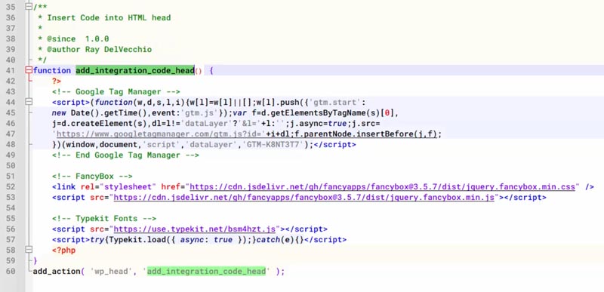Collapse the docblock comment fold at line 35
This screenshot has width=604, height=292.
coord(29,7)
